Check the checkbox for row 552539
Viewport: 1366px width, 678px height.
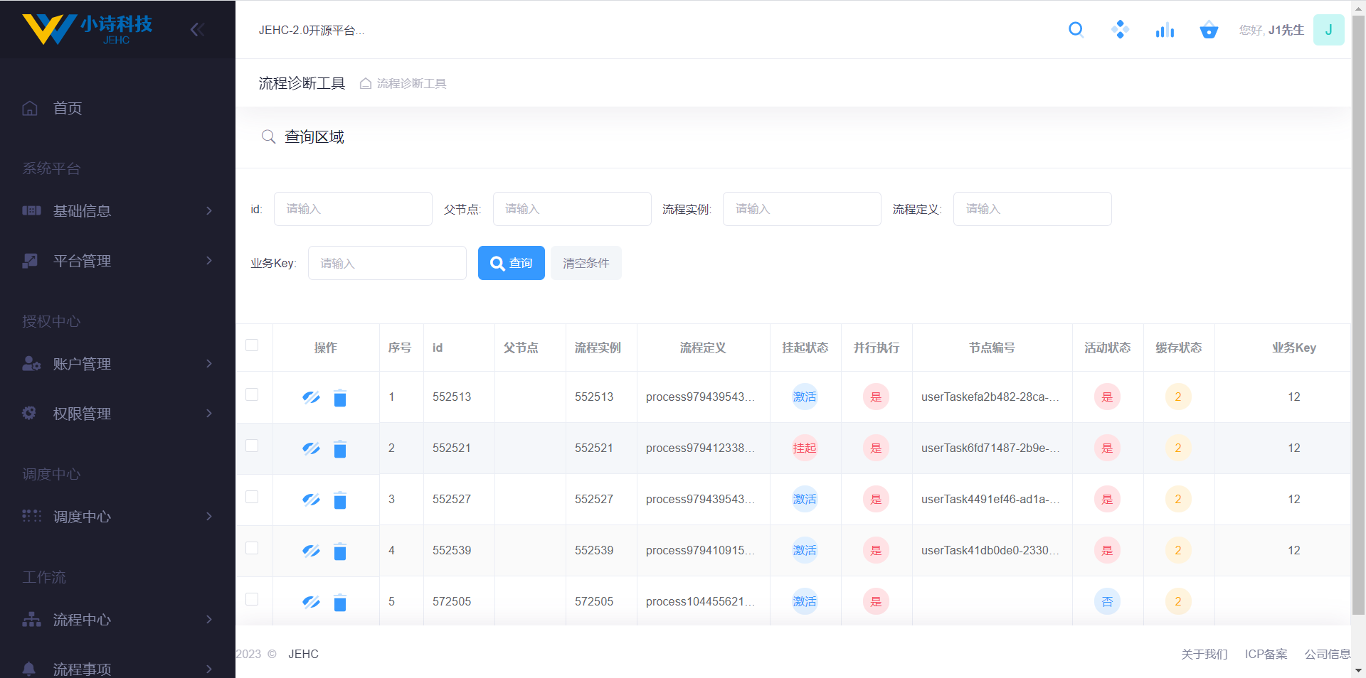coord(252,548)
